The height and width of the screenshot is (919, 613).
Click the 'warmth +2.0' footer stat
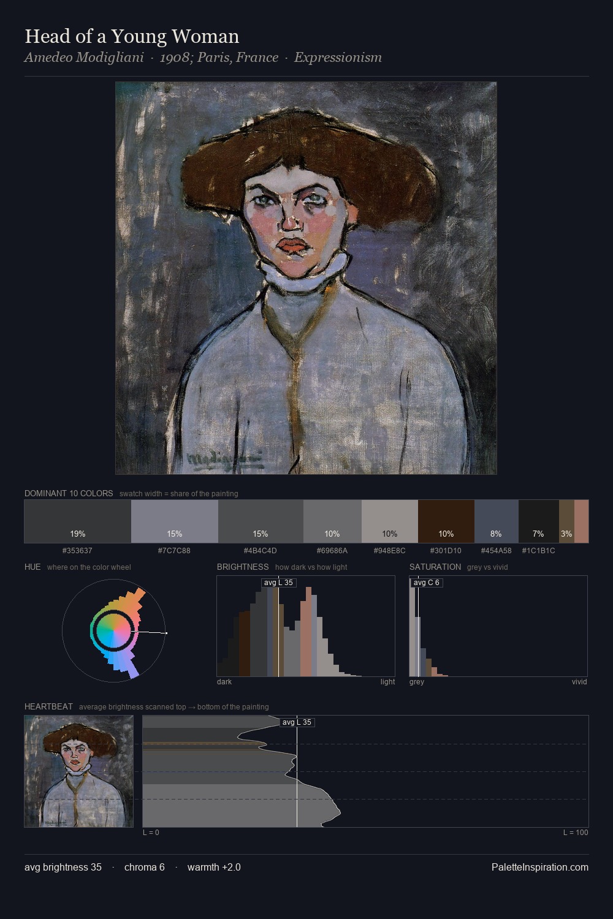tap(214, 867)
